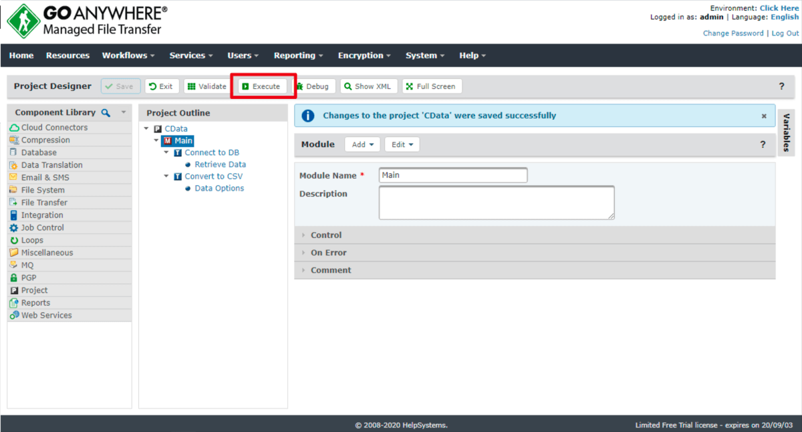Click the Cloud Connectors cloud icon

coord(14,128)
